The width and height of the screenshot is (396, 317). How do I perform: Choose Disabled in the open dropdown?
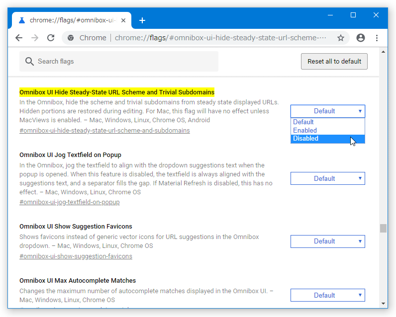click(x=327, y=139)
